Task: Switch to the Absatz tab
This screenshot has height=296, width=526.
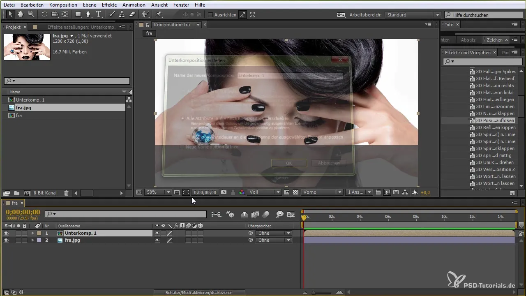Action: [x=468, y=40]
